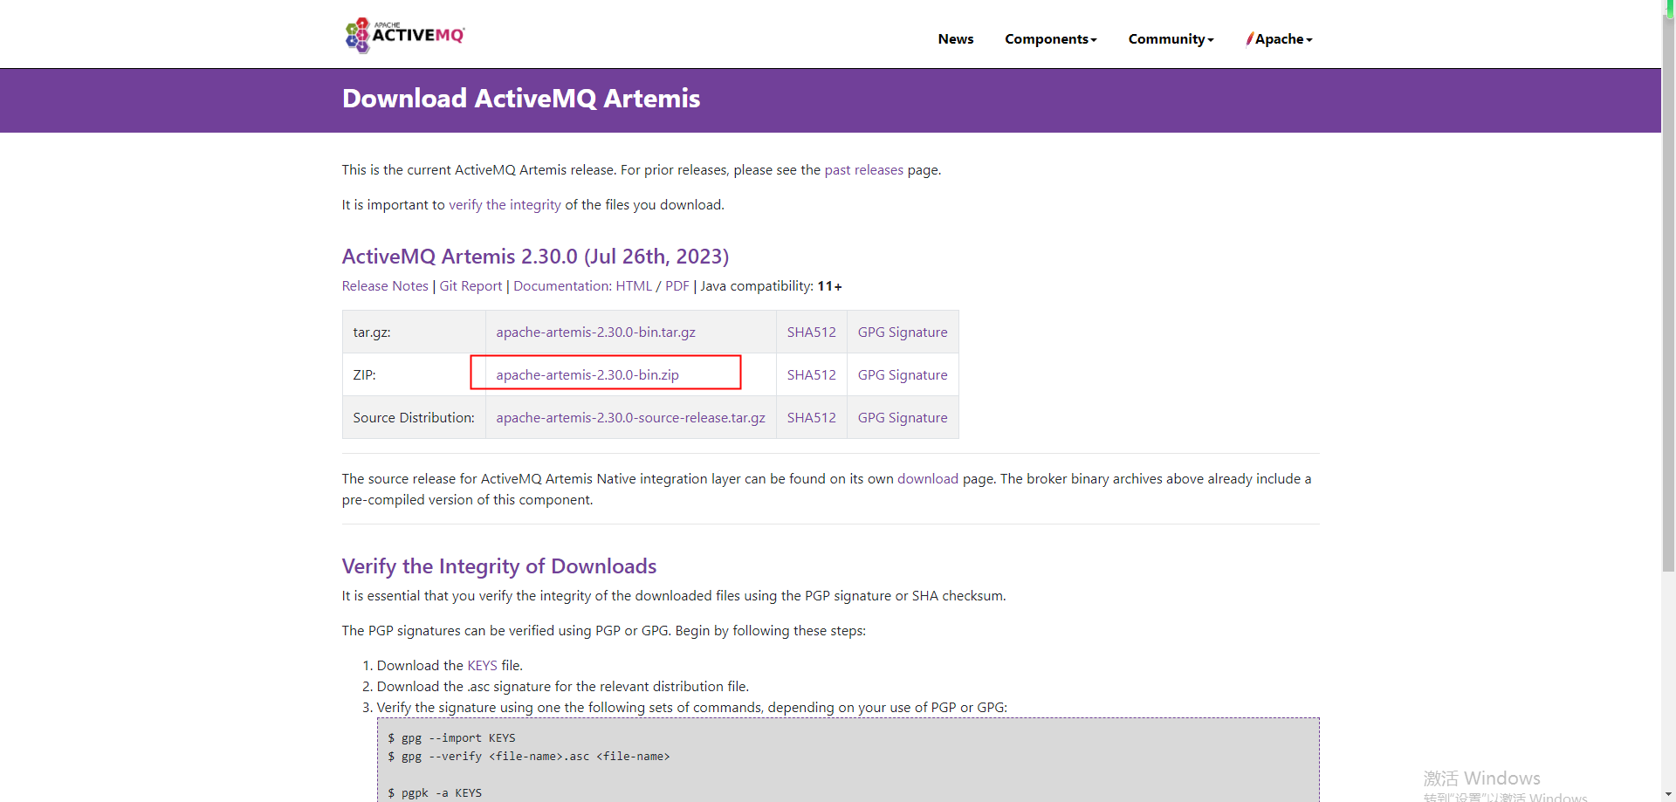Image resolution: width=1676 pixels, height=802 pixels.
Task: Open the Native layer download link
Action: point(927,479)
